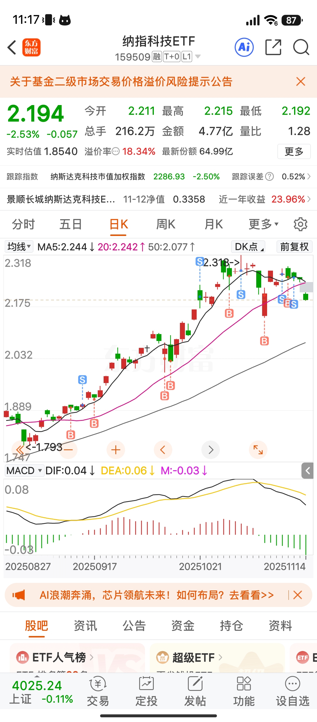Tap 设自选 add to watchlist icon
Viewport: 317px width, 722px height.
[293, 691]
